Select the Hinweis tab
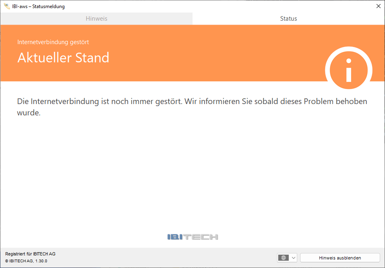Viewport: 385px width, 268px height. coord(96,19)
